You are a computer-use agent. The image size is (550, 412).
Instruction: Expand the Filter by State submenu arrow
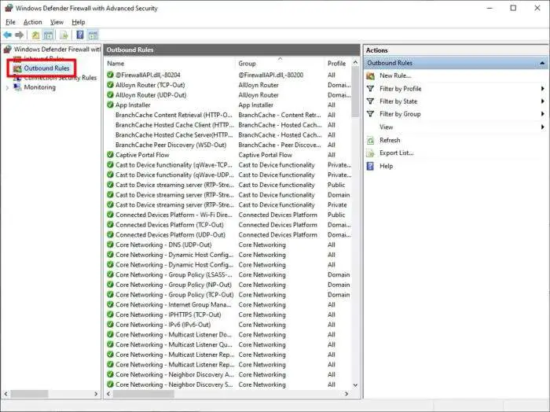tap(542, 101)
